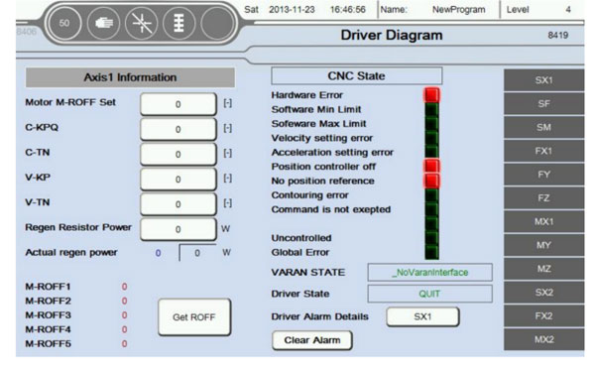595x369 pixels.
Task: Click the Velocity setting error indicator
Action: [431, 138]
